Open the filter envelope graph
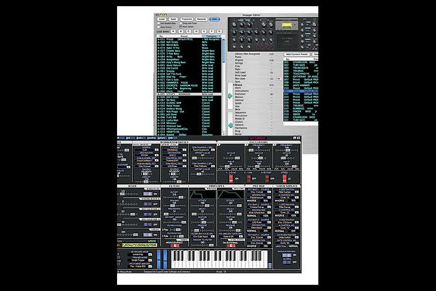The height and width of the screenshot is (291, 436). tap(203, 194)
